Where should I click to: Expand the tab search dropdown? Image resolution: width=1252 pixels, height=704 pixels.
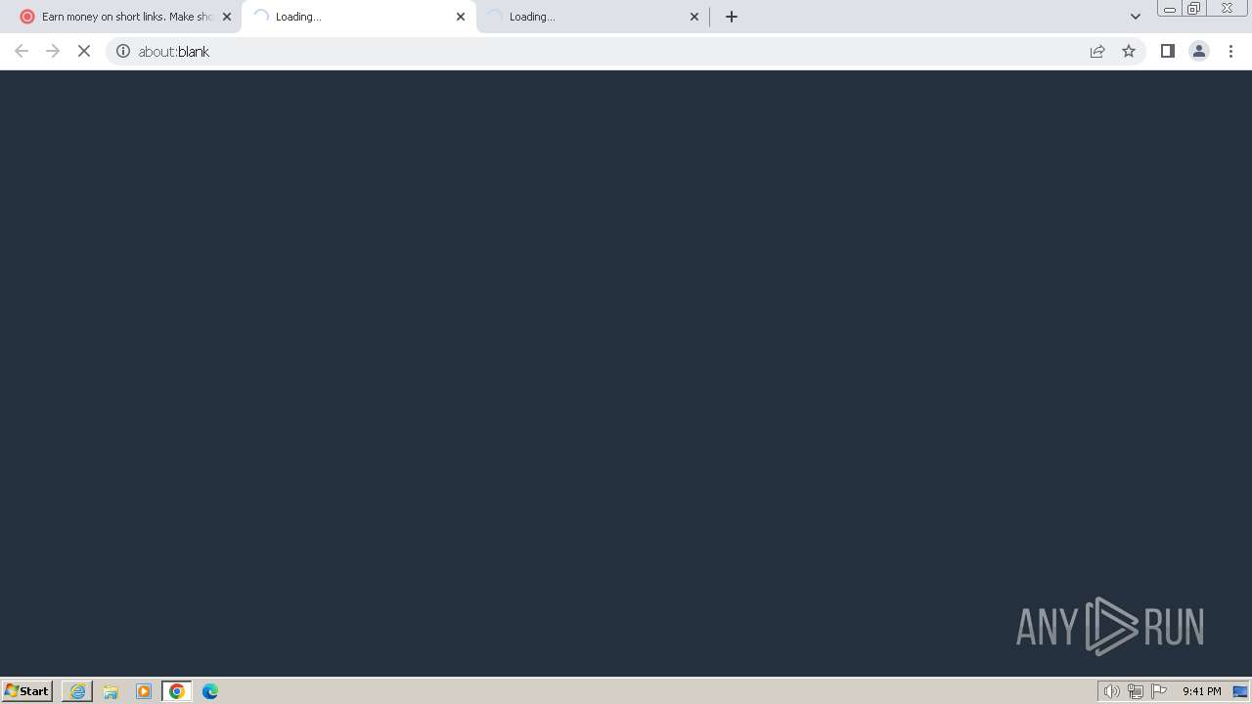click(1136, 17)
